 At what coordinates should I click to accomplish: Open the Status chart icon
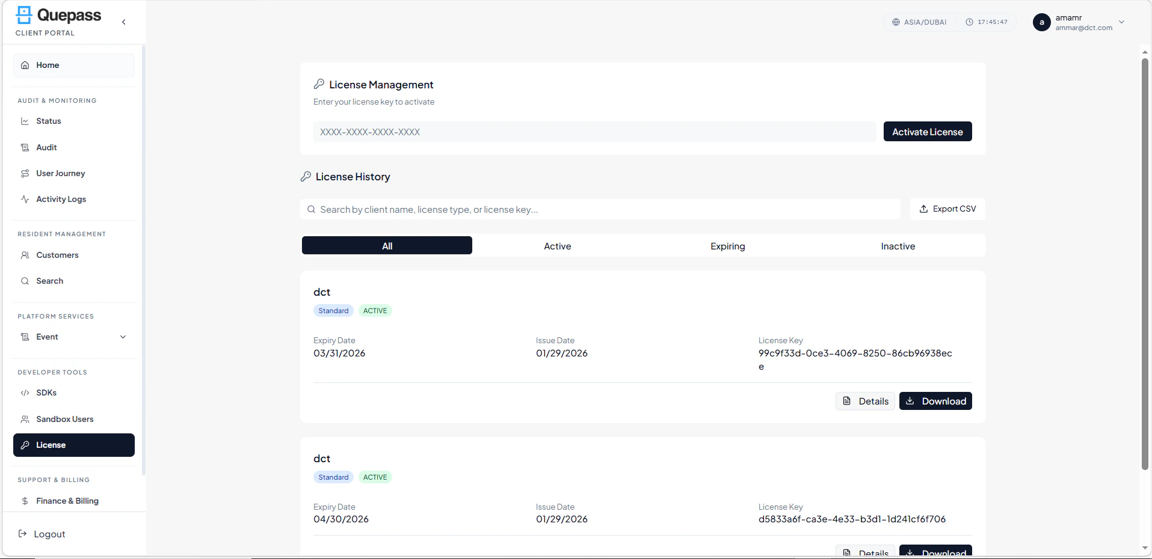tap(25, 121)
